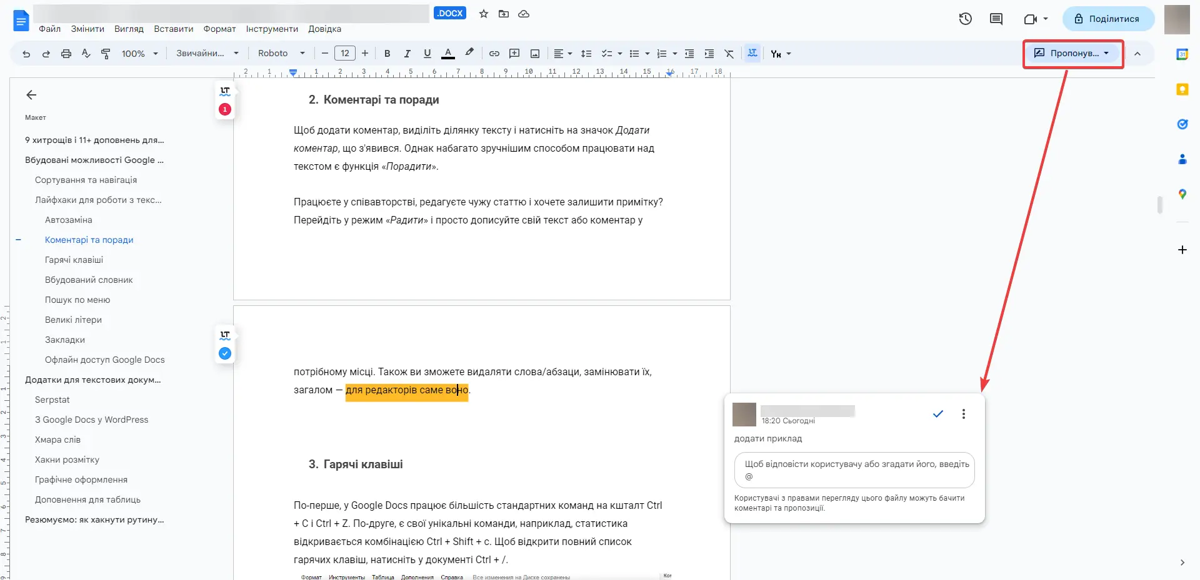Open the Довідка menu
The image size is (1200, 580).
[324, 29]
